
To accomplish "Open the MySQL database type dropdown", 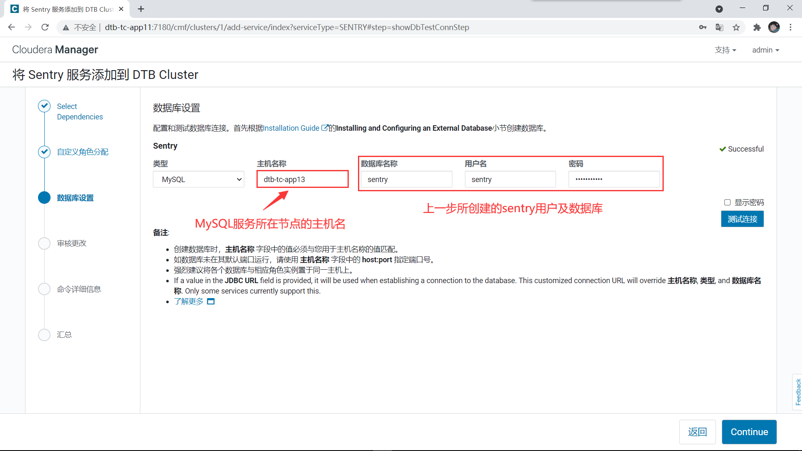I will pyautogui.click(x=198, y=179).
